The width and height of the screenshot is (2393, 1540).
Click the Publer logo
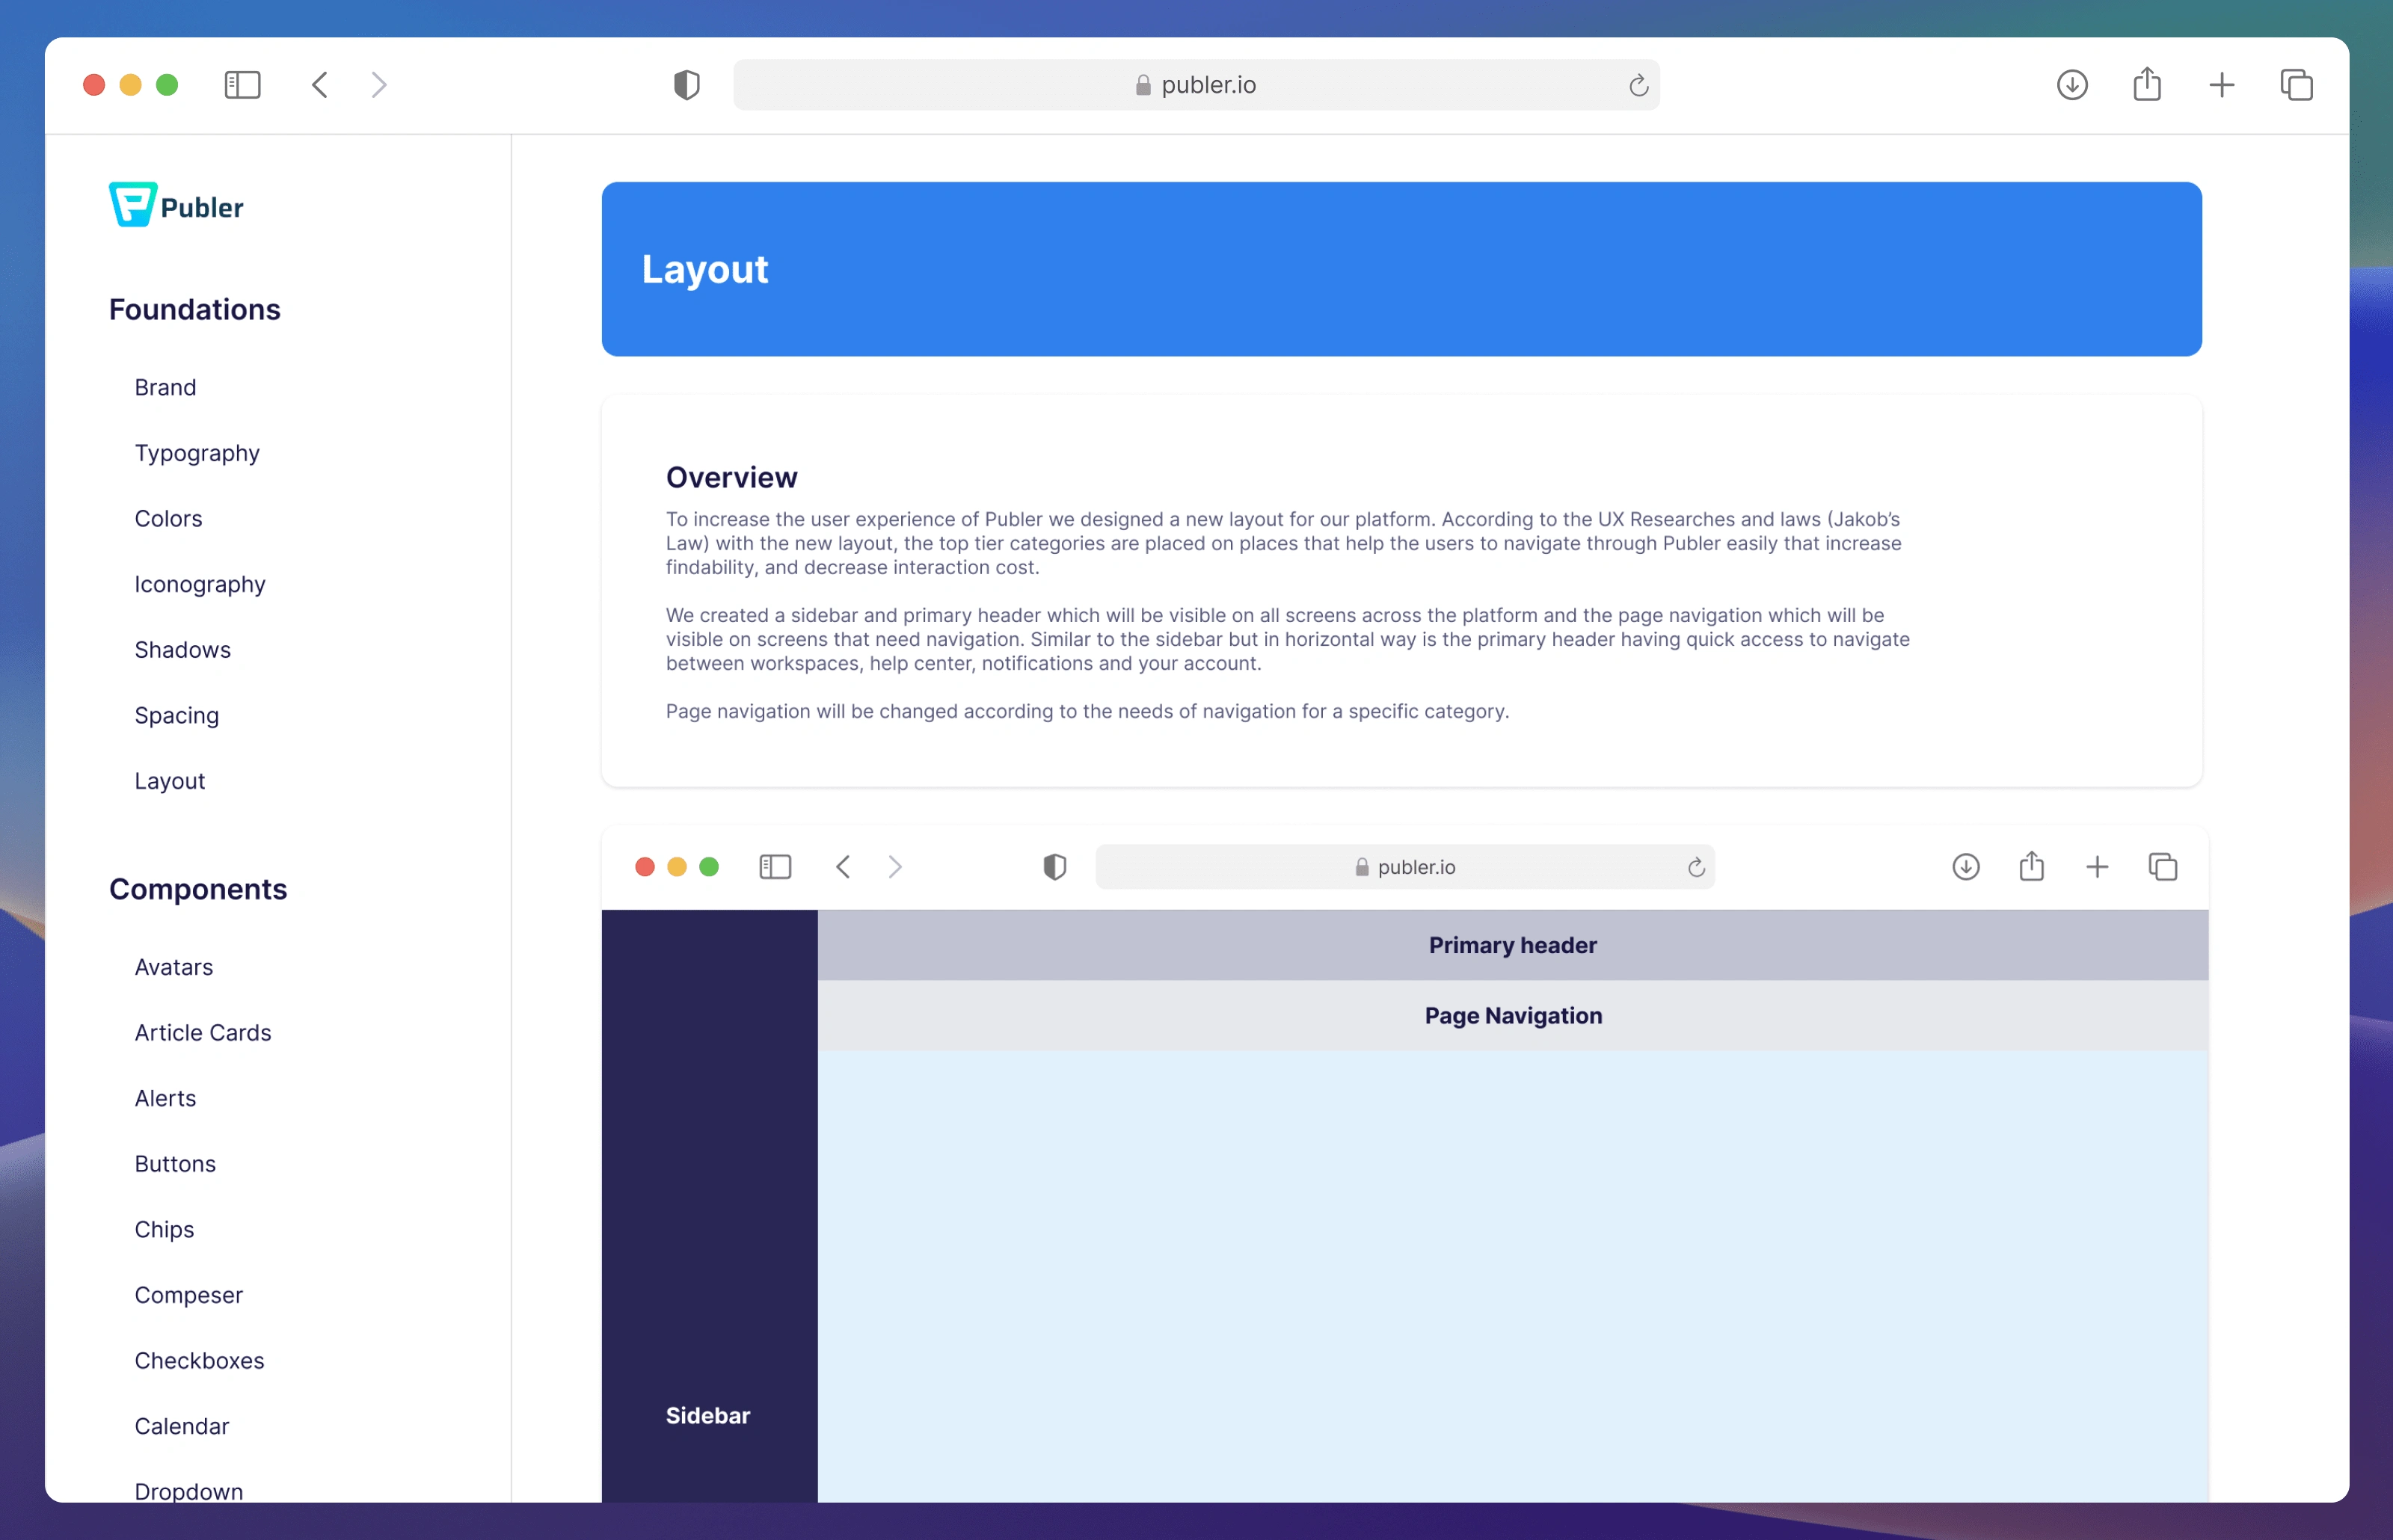[x=176, y=205]
